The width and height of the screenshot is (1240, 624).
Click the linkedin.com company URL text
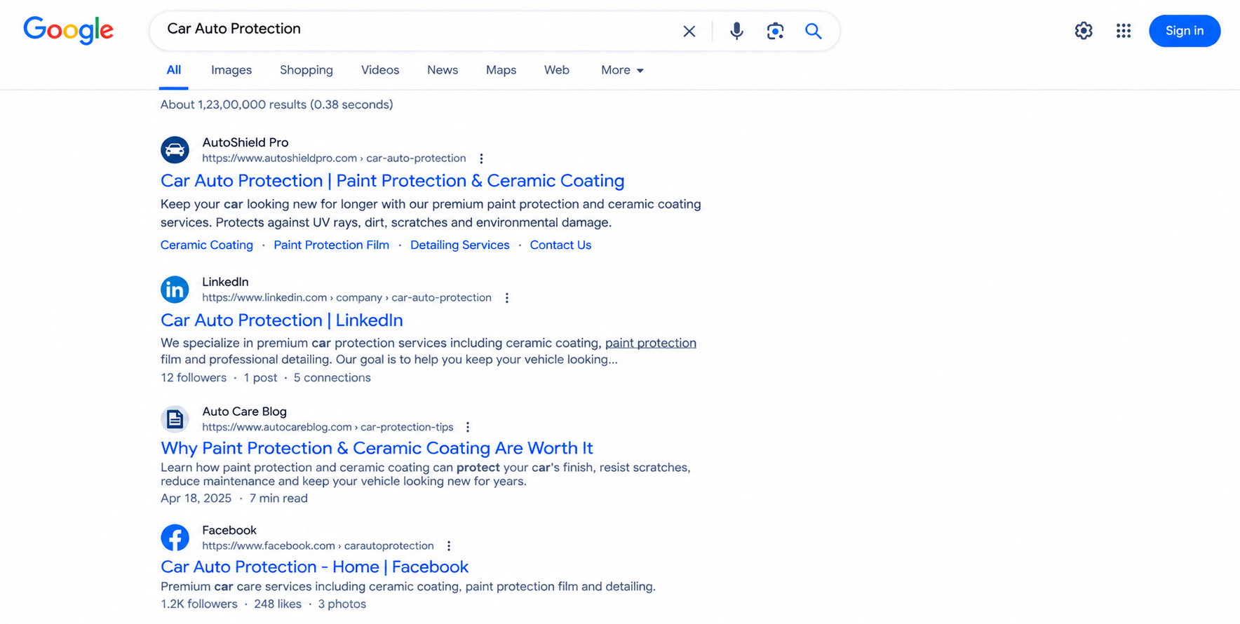[x=346, y=298]
